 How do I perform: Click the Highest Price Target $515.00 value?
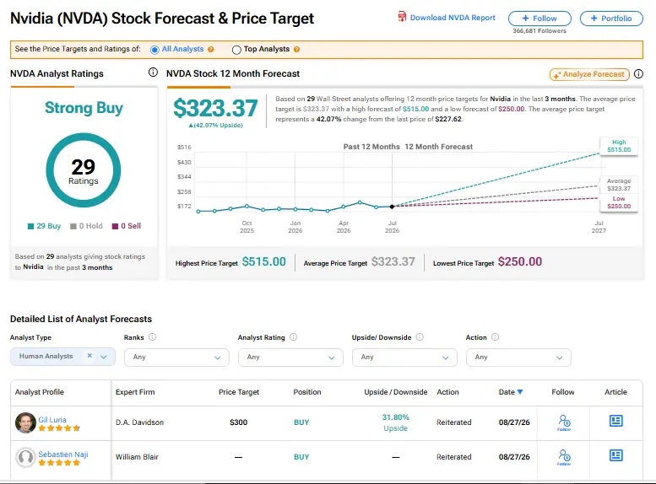pos(264,261)
